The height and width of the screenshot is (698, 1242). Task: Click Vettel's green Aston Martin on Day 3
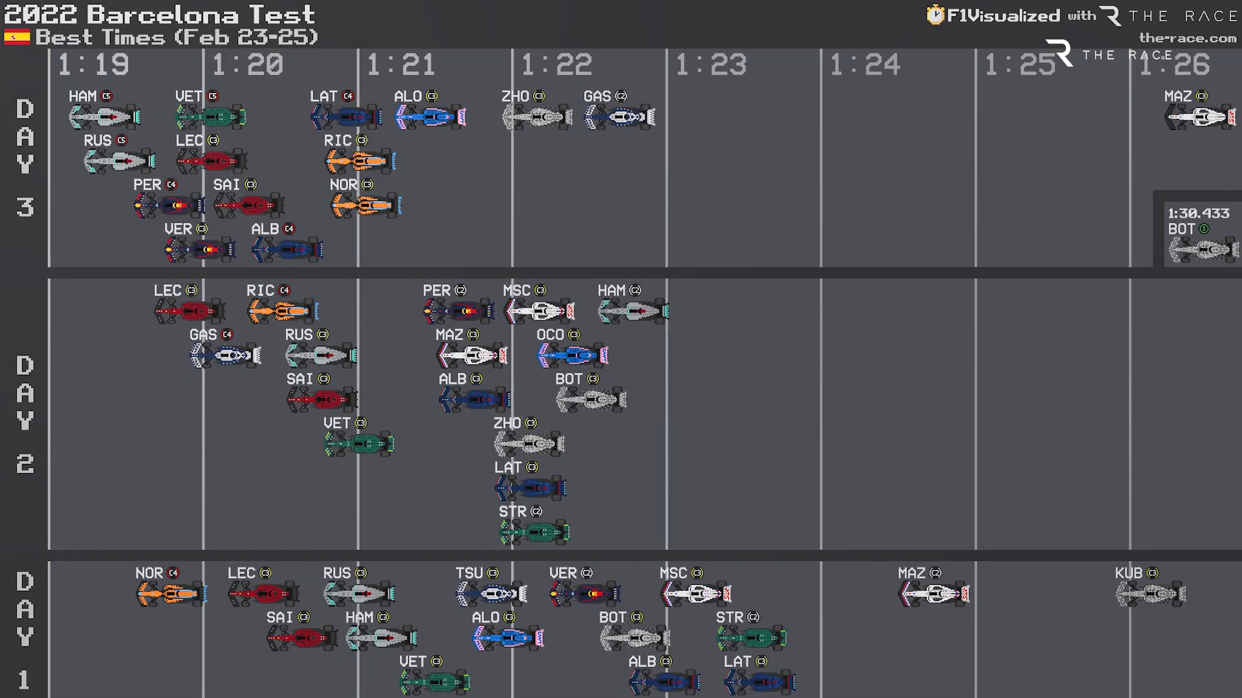click(211, 117)
